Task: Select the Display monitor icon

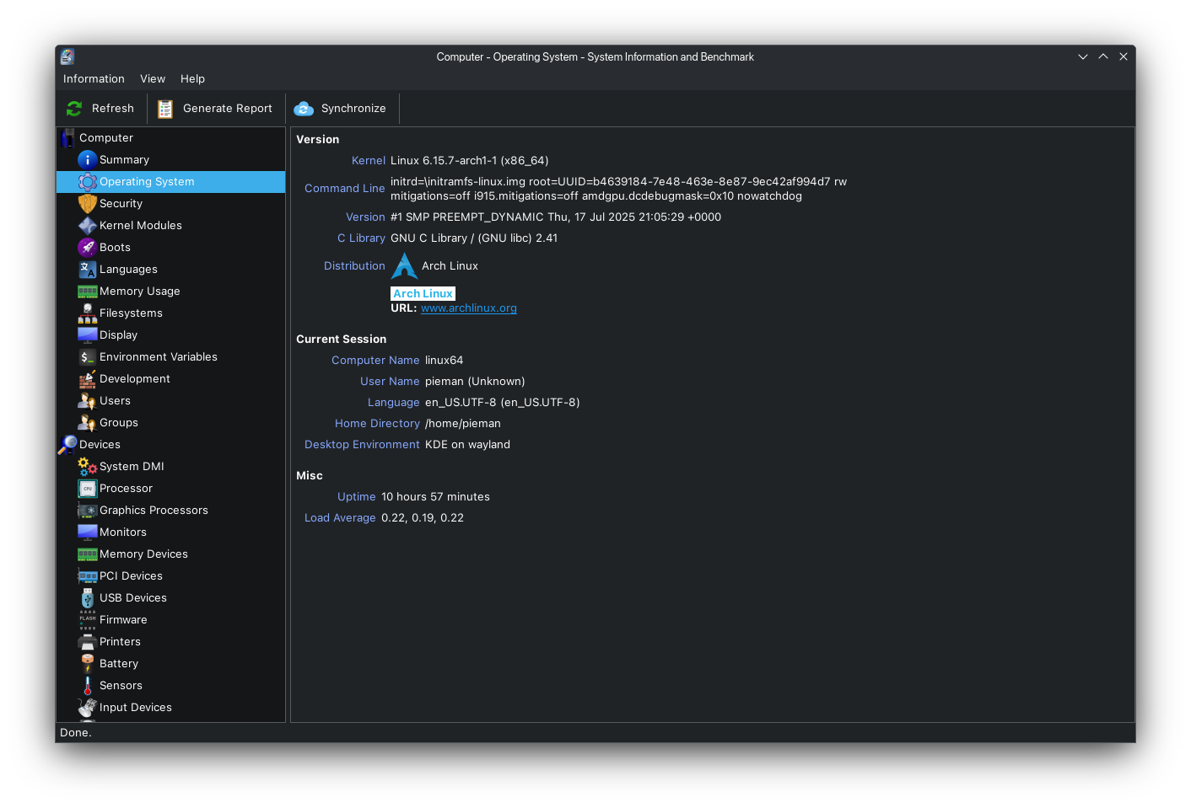Action: (87, 334)
